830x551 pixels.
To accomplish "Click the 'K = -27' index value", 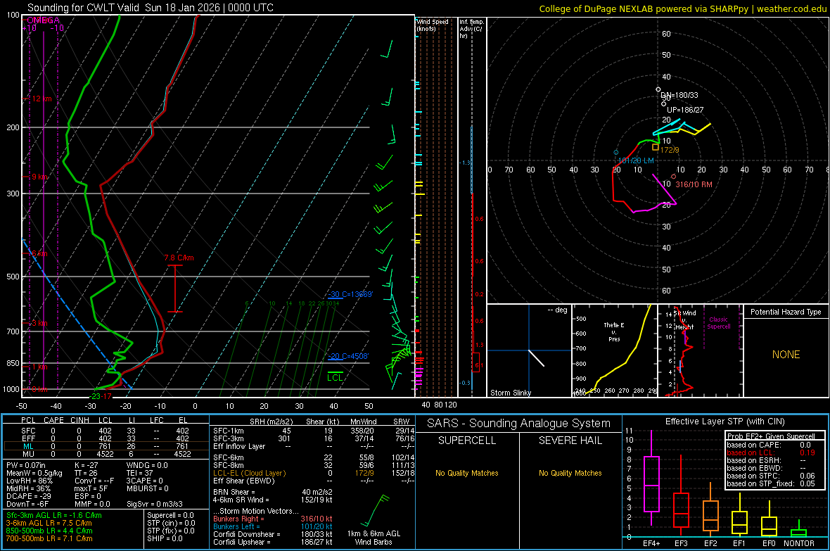I will [87, 465].
